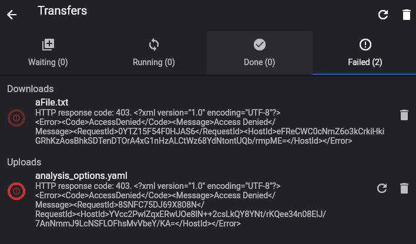
Task: Click the circled exclamation icon above Failed
Action: click(x=365, y=45)
